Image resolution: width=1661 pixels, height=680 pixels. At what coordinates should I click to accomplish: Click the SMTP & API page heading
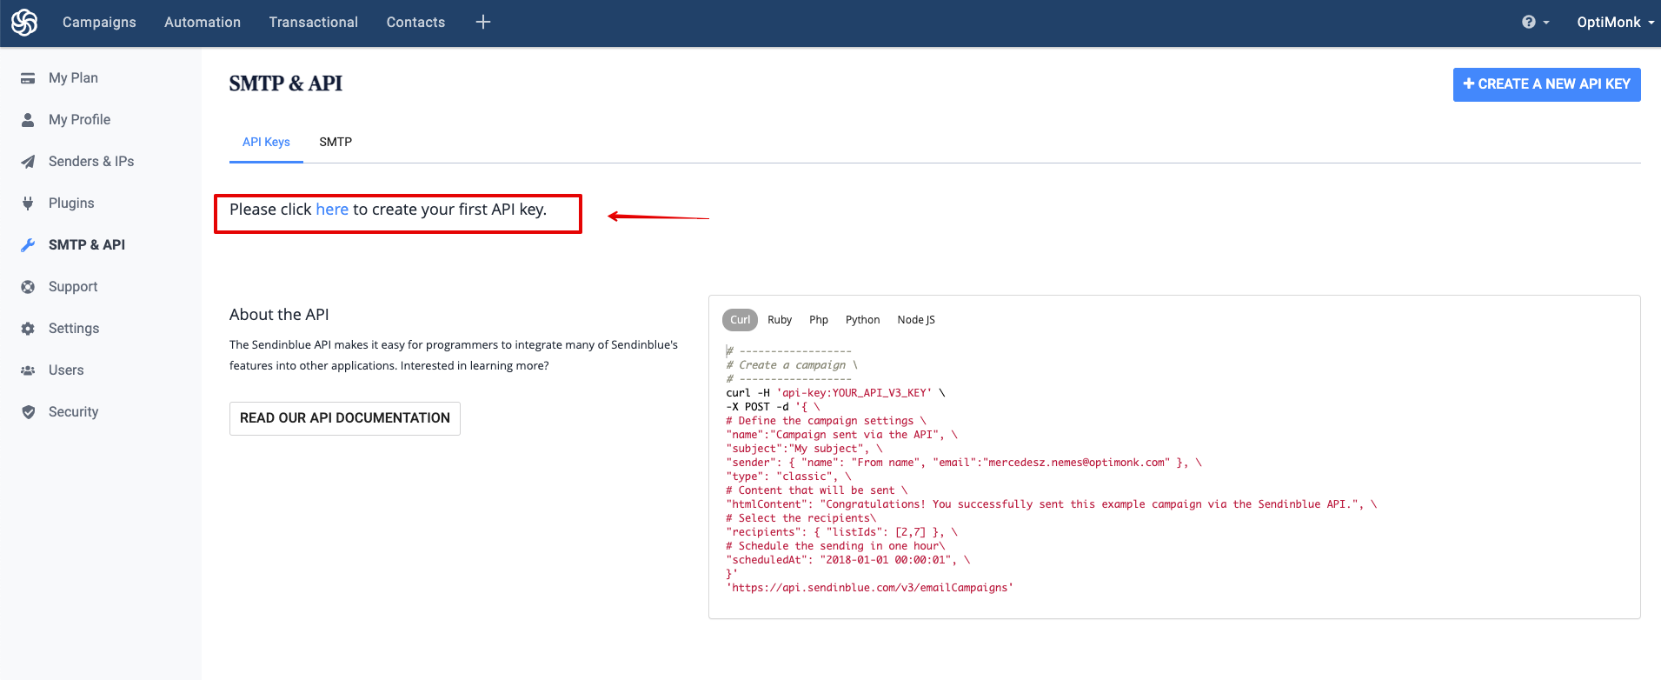click(286, 83)
